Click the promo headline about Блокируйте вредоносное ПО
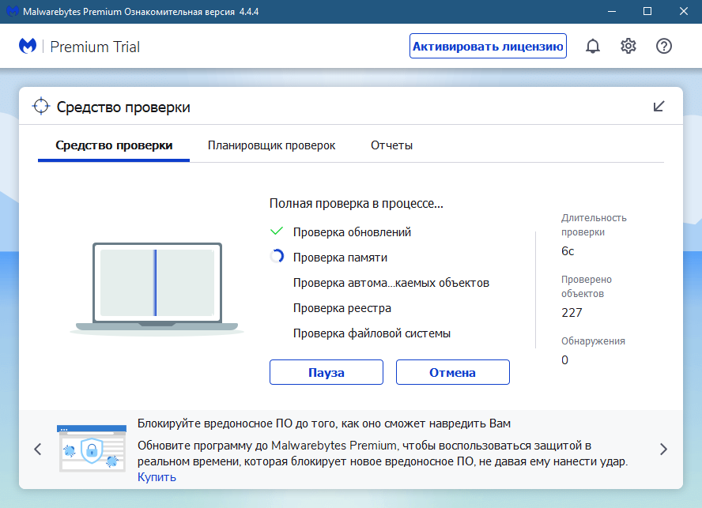This screenshot has width=702, height=508. click(x=324, y=423)
